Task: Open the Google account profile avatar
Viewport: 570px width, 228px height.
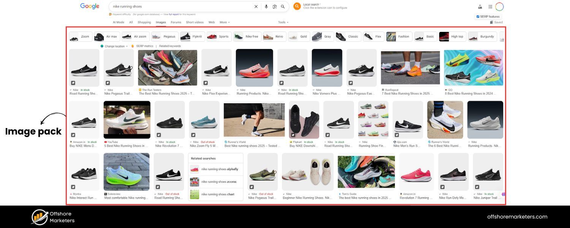Action: 499,6
